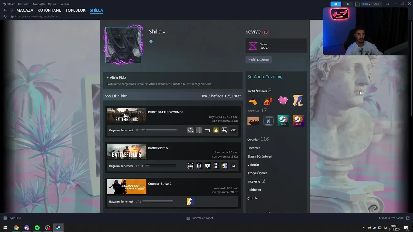Open the Yardım menu
The image size is (413, 232).
click(x=65, y=4)
